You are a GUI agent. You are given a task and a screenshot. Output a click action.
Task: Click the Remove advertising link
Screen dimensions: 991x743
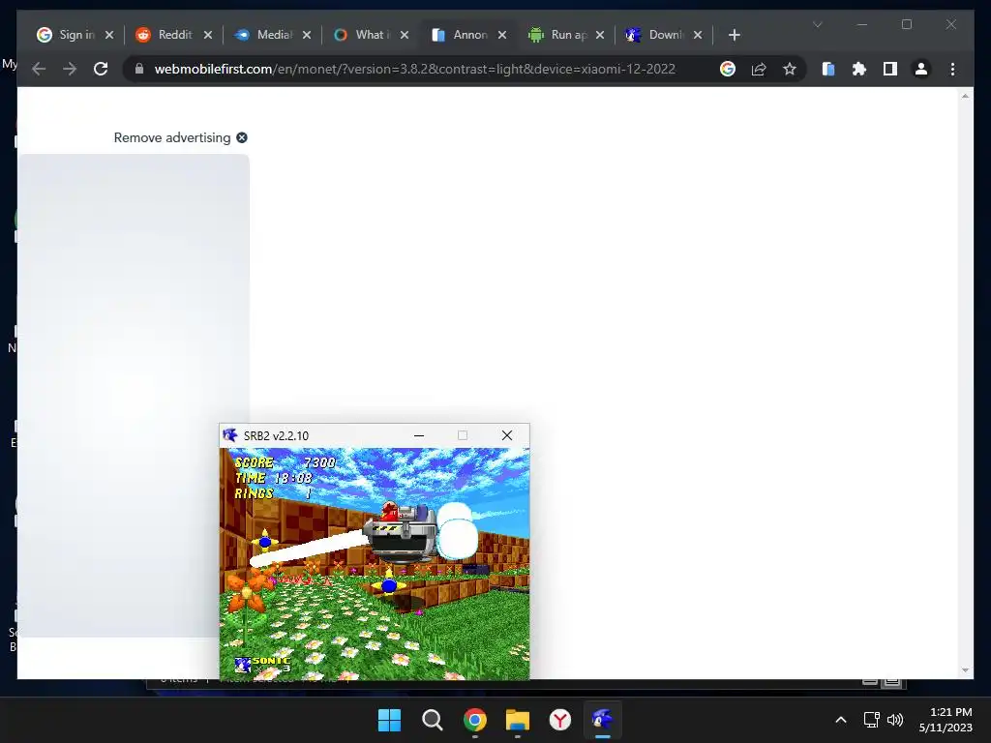pyautogui.click(x=172, y=137)
